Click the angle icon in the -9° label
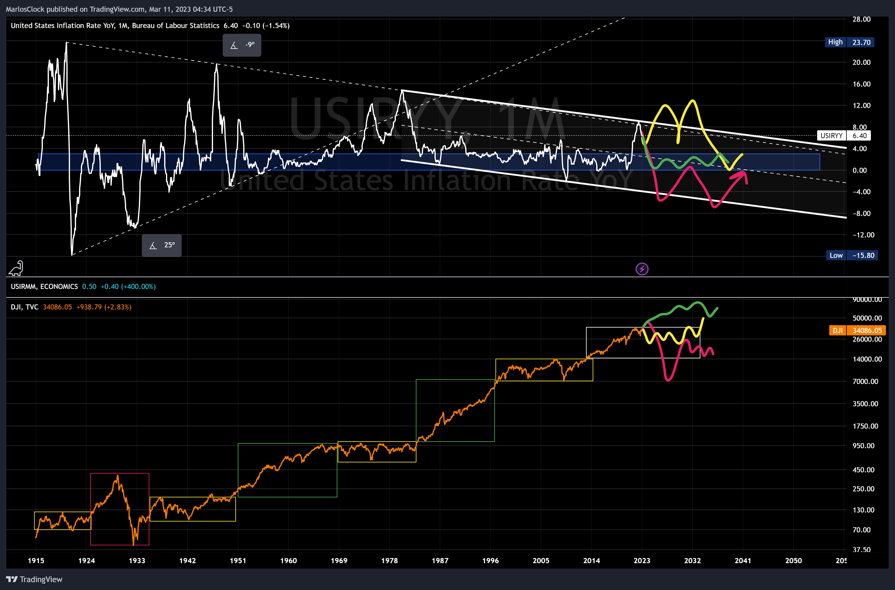Viewport: 895px width, 590px height. [234, 45]
